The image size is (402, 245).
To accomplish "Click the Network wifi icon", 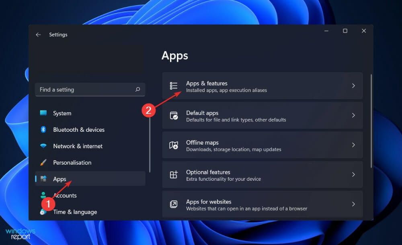I will pyautogui.click(x=43, y=146).
